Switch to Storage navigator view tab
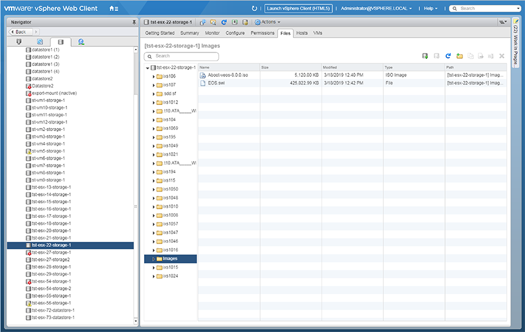The height and width of the screenshot is (332, 525). point(61,42)
